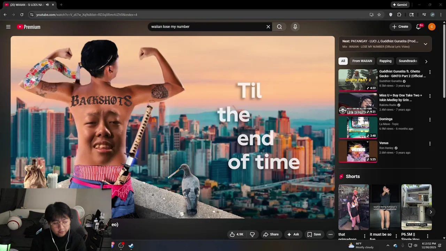Visit the Guddhist Gunatita channel
Viewport: 446px width, 251px height.
coord(391,81)
